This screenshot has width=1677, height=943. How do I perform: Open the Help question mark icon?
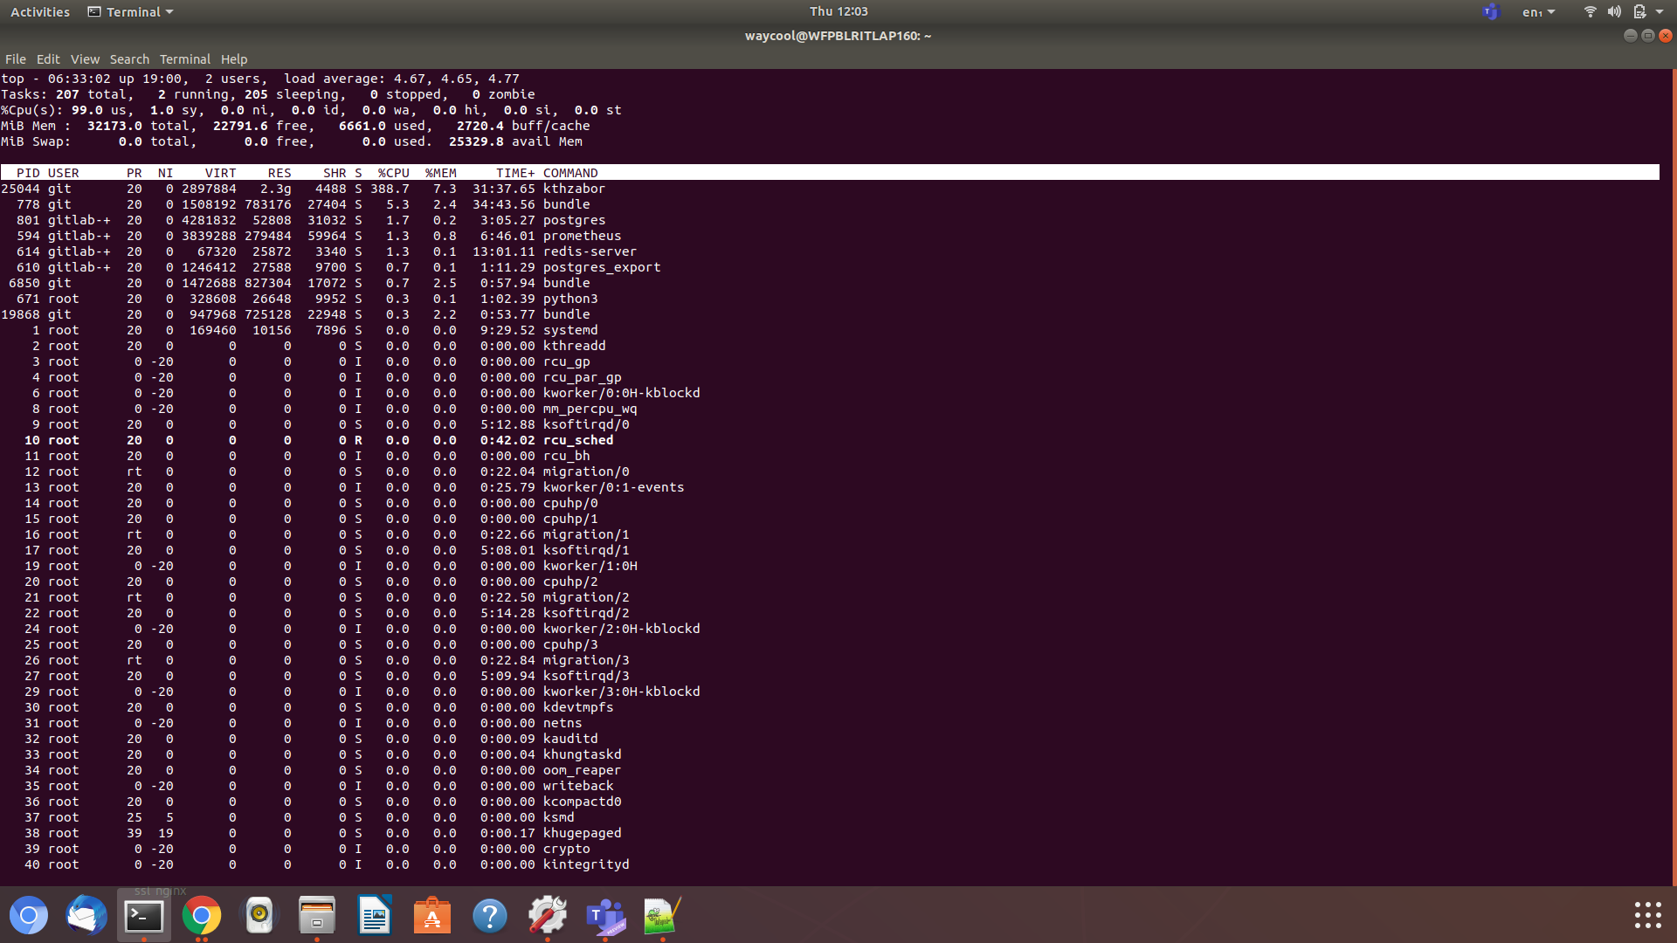click(490, 916)
